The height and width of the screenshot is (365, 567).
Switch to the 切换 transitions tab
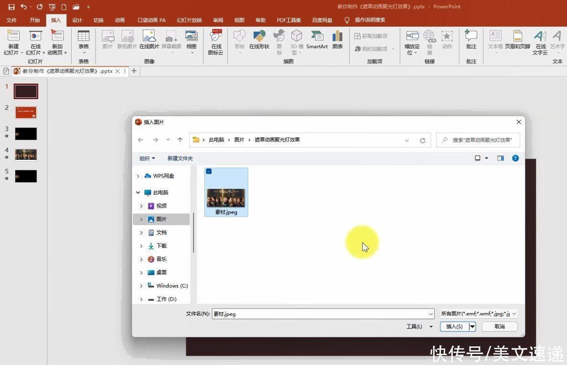coord(98,20)
